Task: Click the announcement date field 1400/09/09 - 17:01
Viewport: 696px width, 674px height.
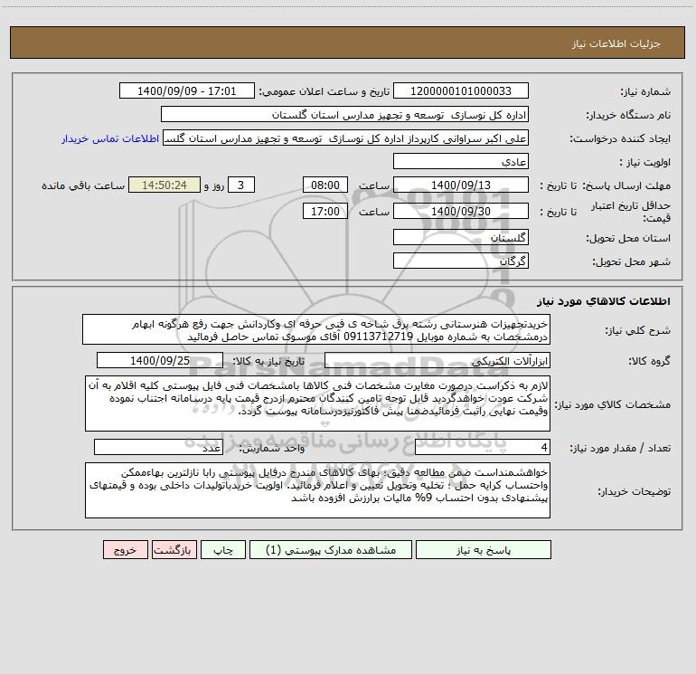Action: [187, 91]
